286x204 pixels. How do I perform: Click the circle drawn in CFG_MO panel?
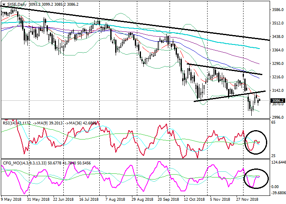tap(256, 179)
